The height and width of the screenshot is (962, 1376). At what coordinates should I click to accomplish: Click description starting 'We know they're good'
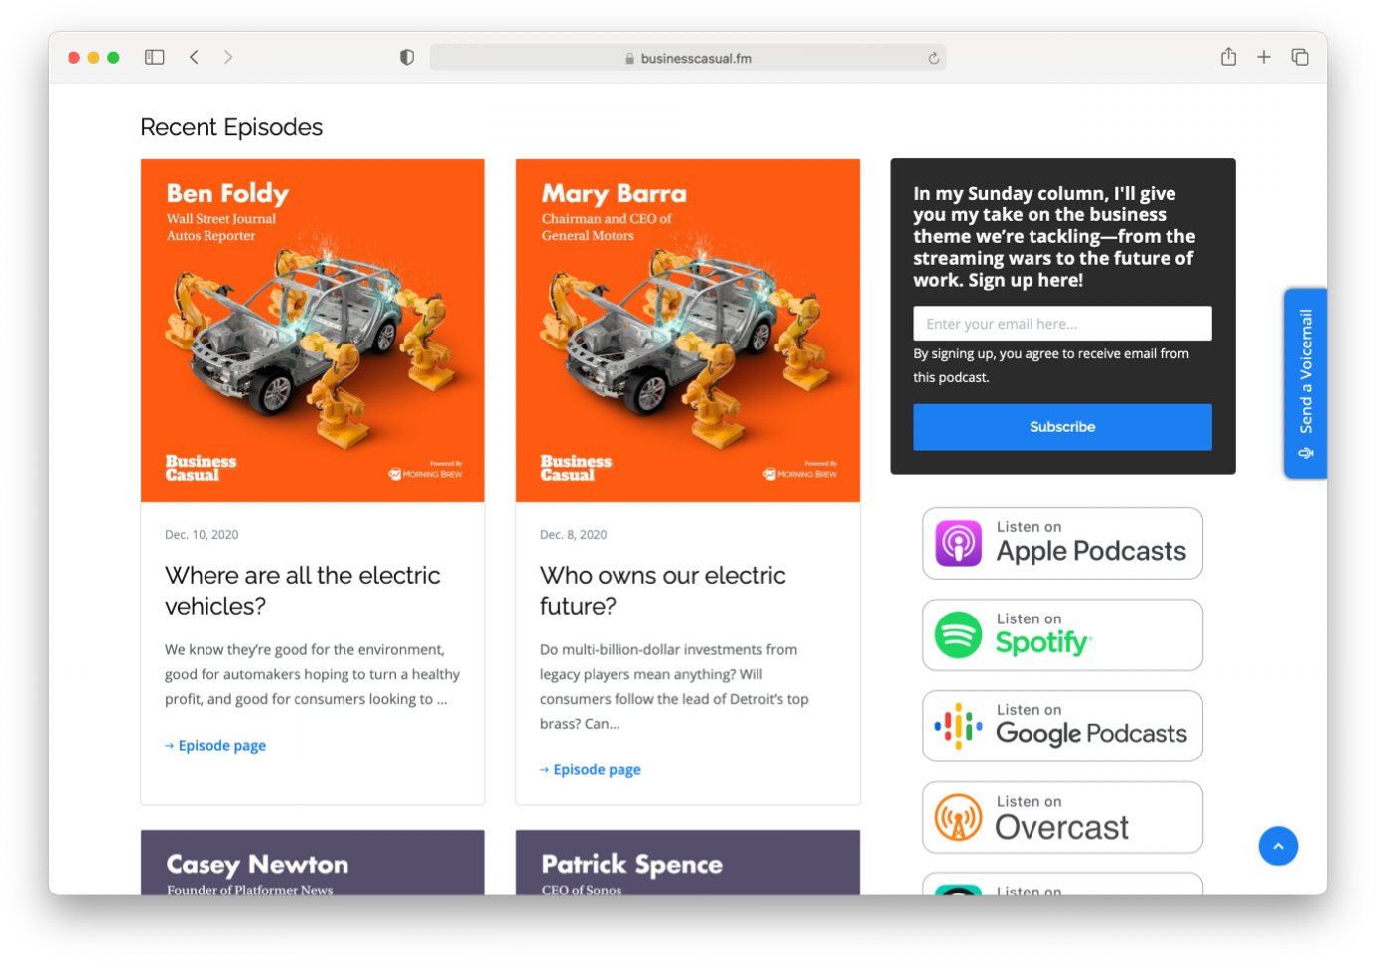pos(312,674)
